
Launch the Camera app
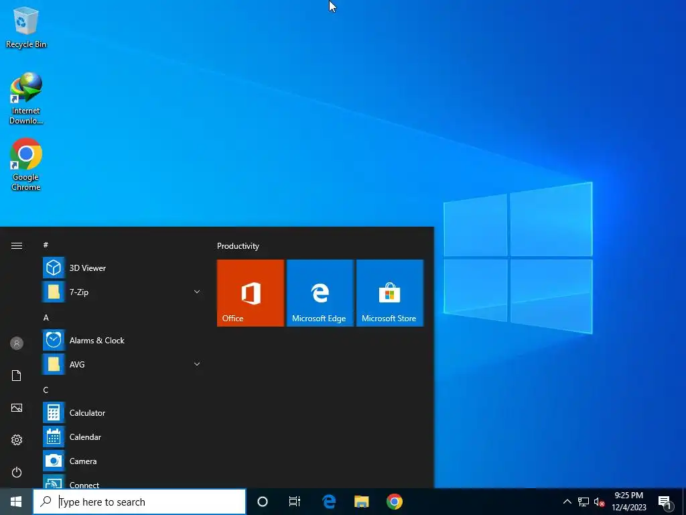click(122, 461)
